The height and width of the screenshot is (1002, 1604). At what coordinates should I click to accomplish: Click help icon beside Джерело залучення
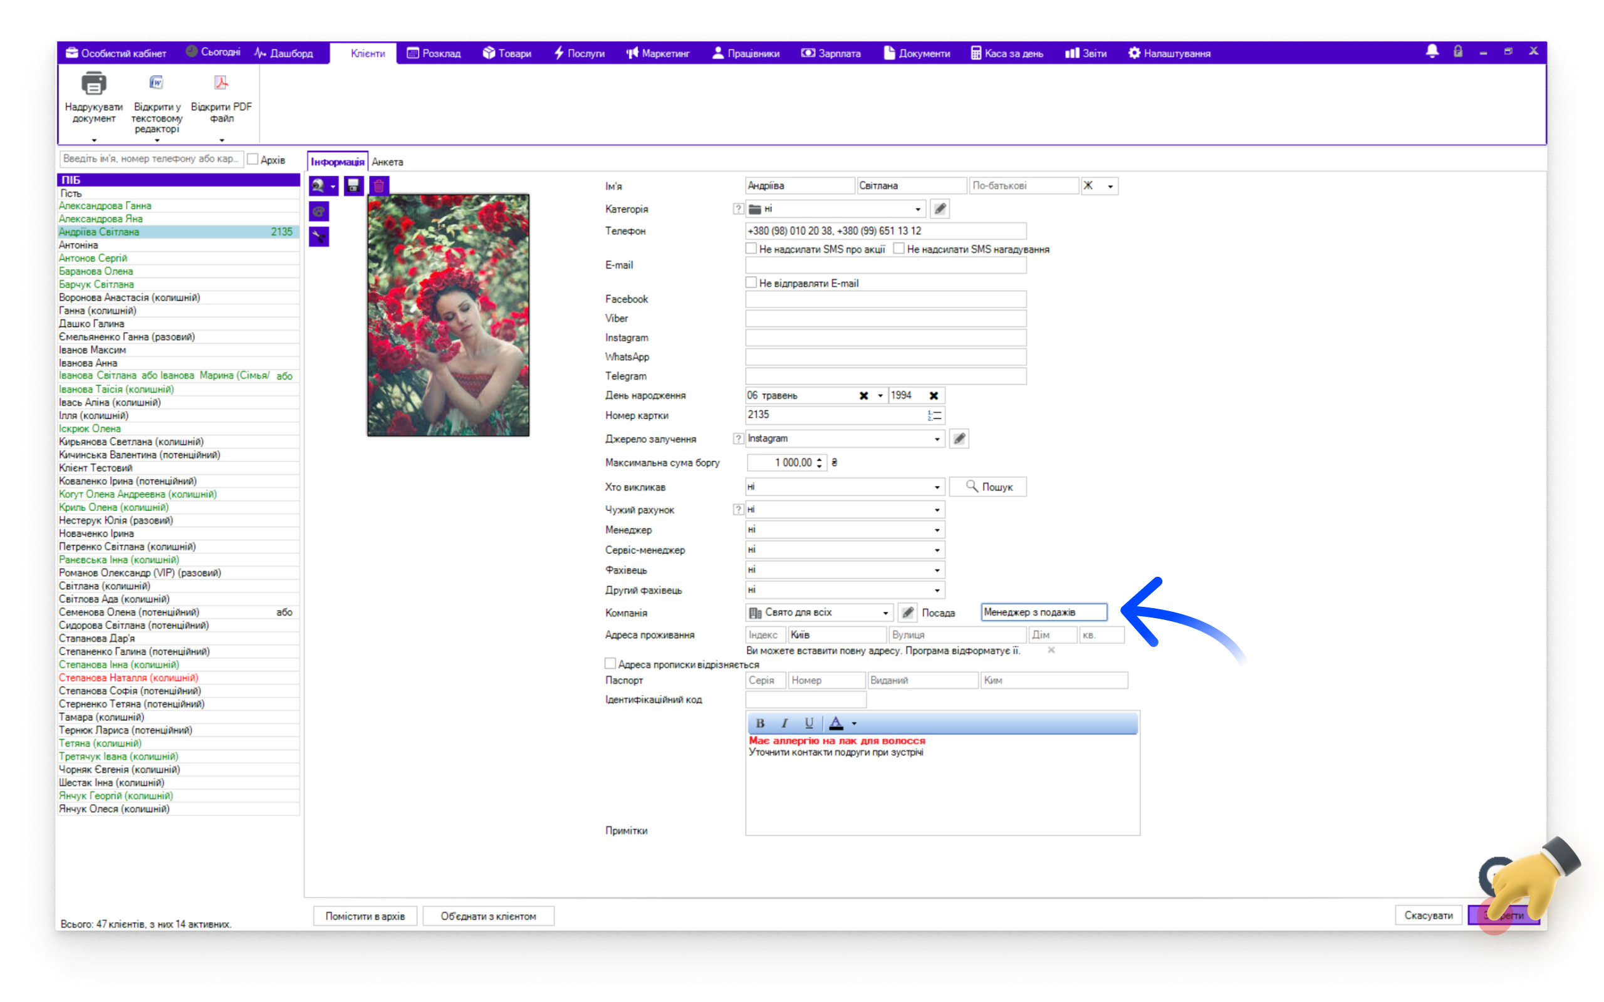tap(737, 439)
